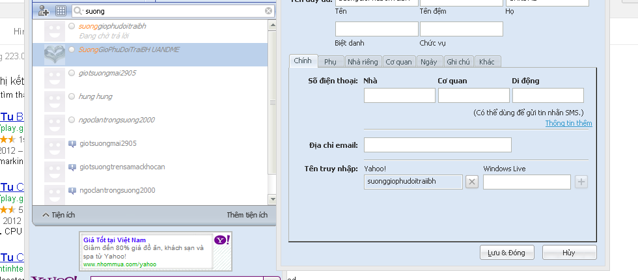Viewport: 638px width, 280px height.
Task: Open the Giá Tốt tại Việt Nam ad
Action: pyautogui.click(x=115, y=240)
